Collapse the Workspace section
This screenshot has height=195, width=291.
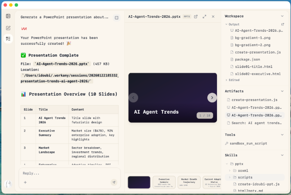point(282,16)
